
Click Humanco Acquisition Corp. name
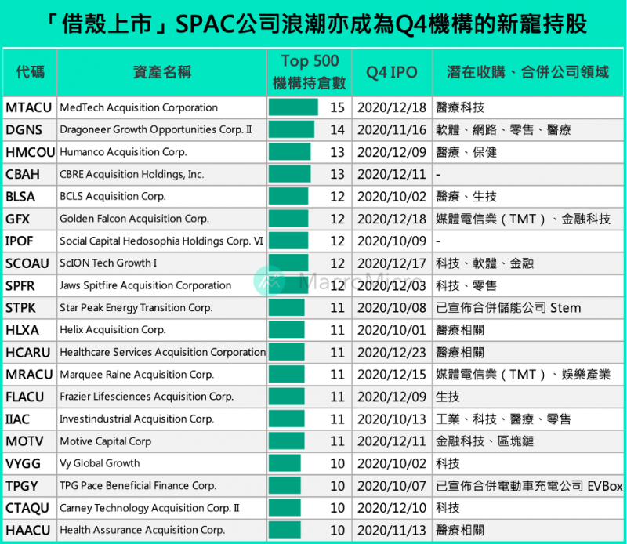(123, 152)
